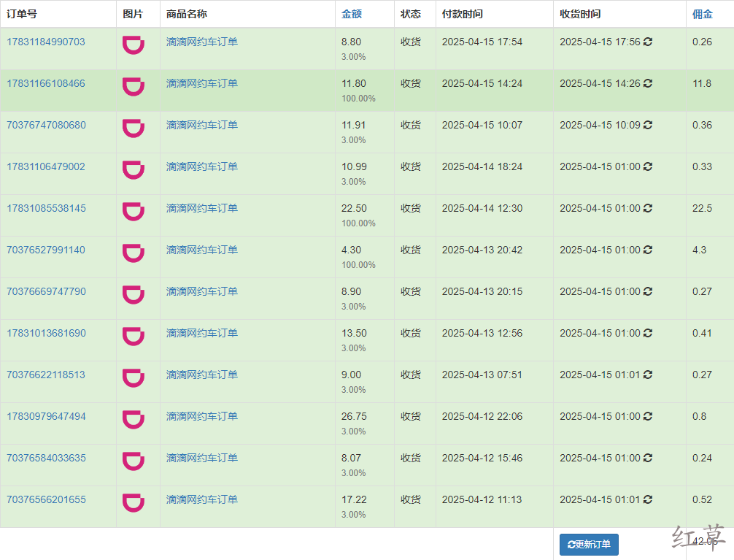
Task: Click DiDi logo icon for order 17830979647494
Action: pyautogui.click(x=134, y=420)
